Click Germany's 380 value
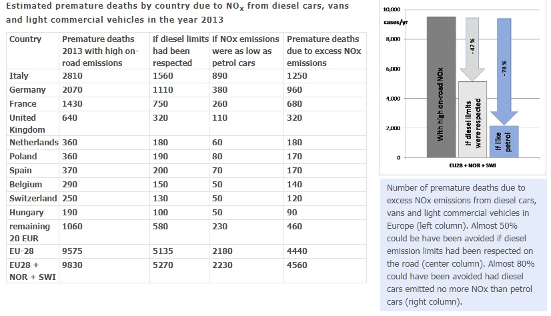The image size is (551, 316). (x=219, y=89)
